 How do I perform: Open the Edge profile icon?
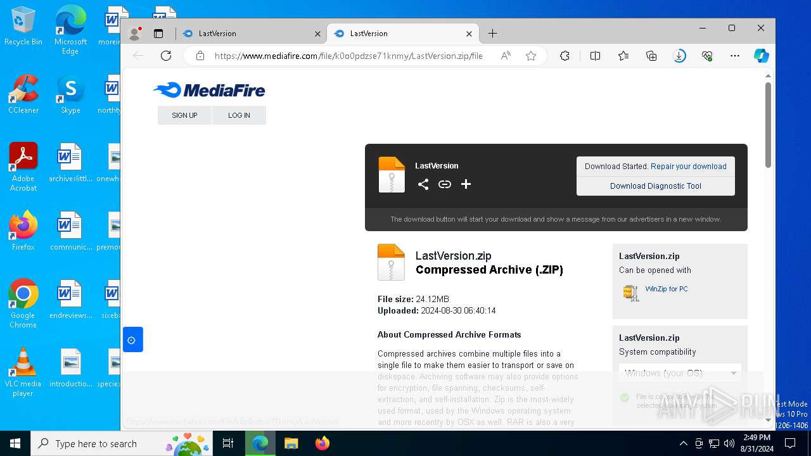point(134,34)
